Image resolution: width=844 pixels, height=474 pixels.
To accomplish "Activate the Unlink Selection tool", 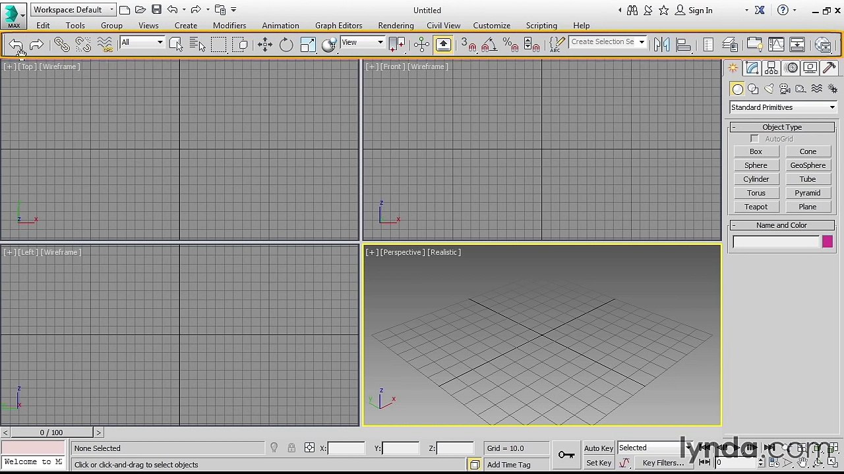I will pyautogui.click(x=83, y=44).
